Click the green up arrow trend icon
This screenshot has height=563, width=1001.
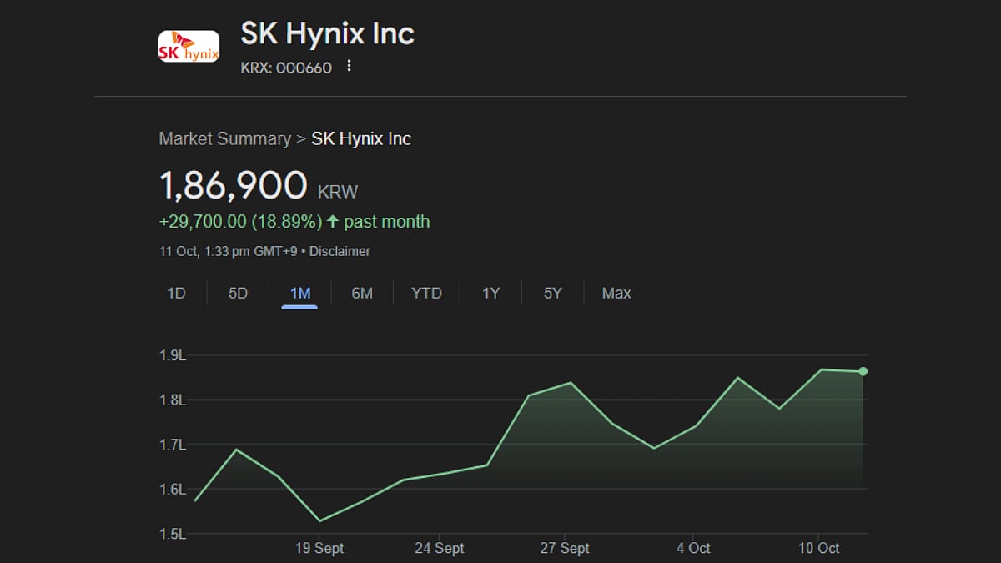[x=333, y=222]
